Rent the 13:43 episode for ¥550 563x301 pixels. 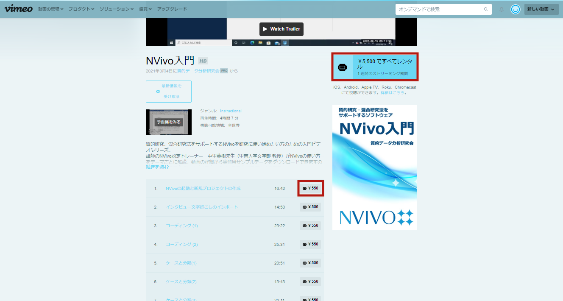click(x=310, y=281)
